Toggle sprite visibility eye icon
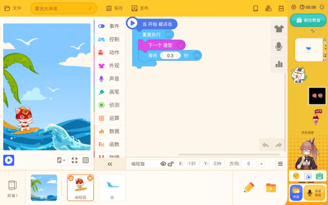The width and height of the screenshot is (328, 205). [163, 164]
